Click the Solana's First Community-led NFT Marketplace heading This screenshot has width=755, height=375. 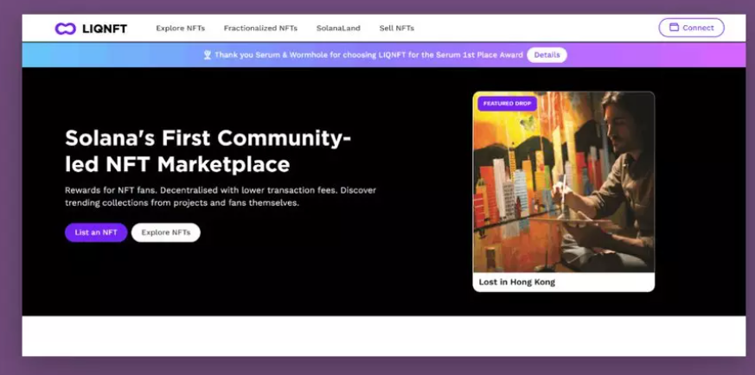click(x=208, y=151)
